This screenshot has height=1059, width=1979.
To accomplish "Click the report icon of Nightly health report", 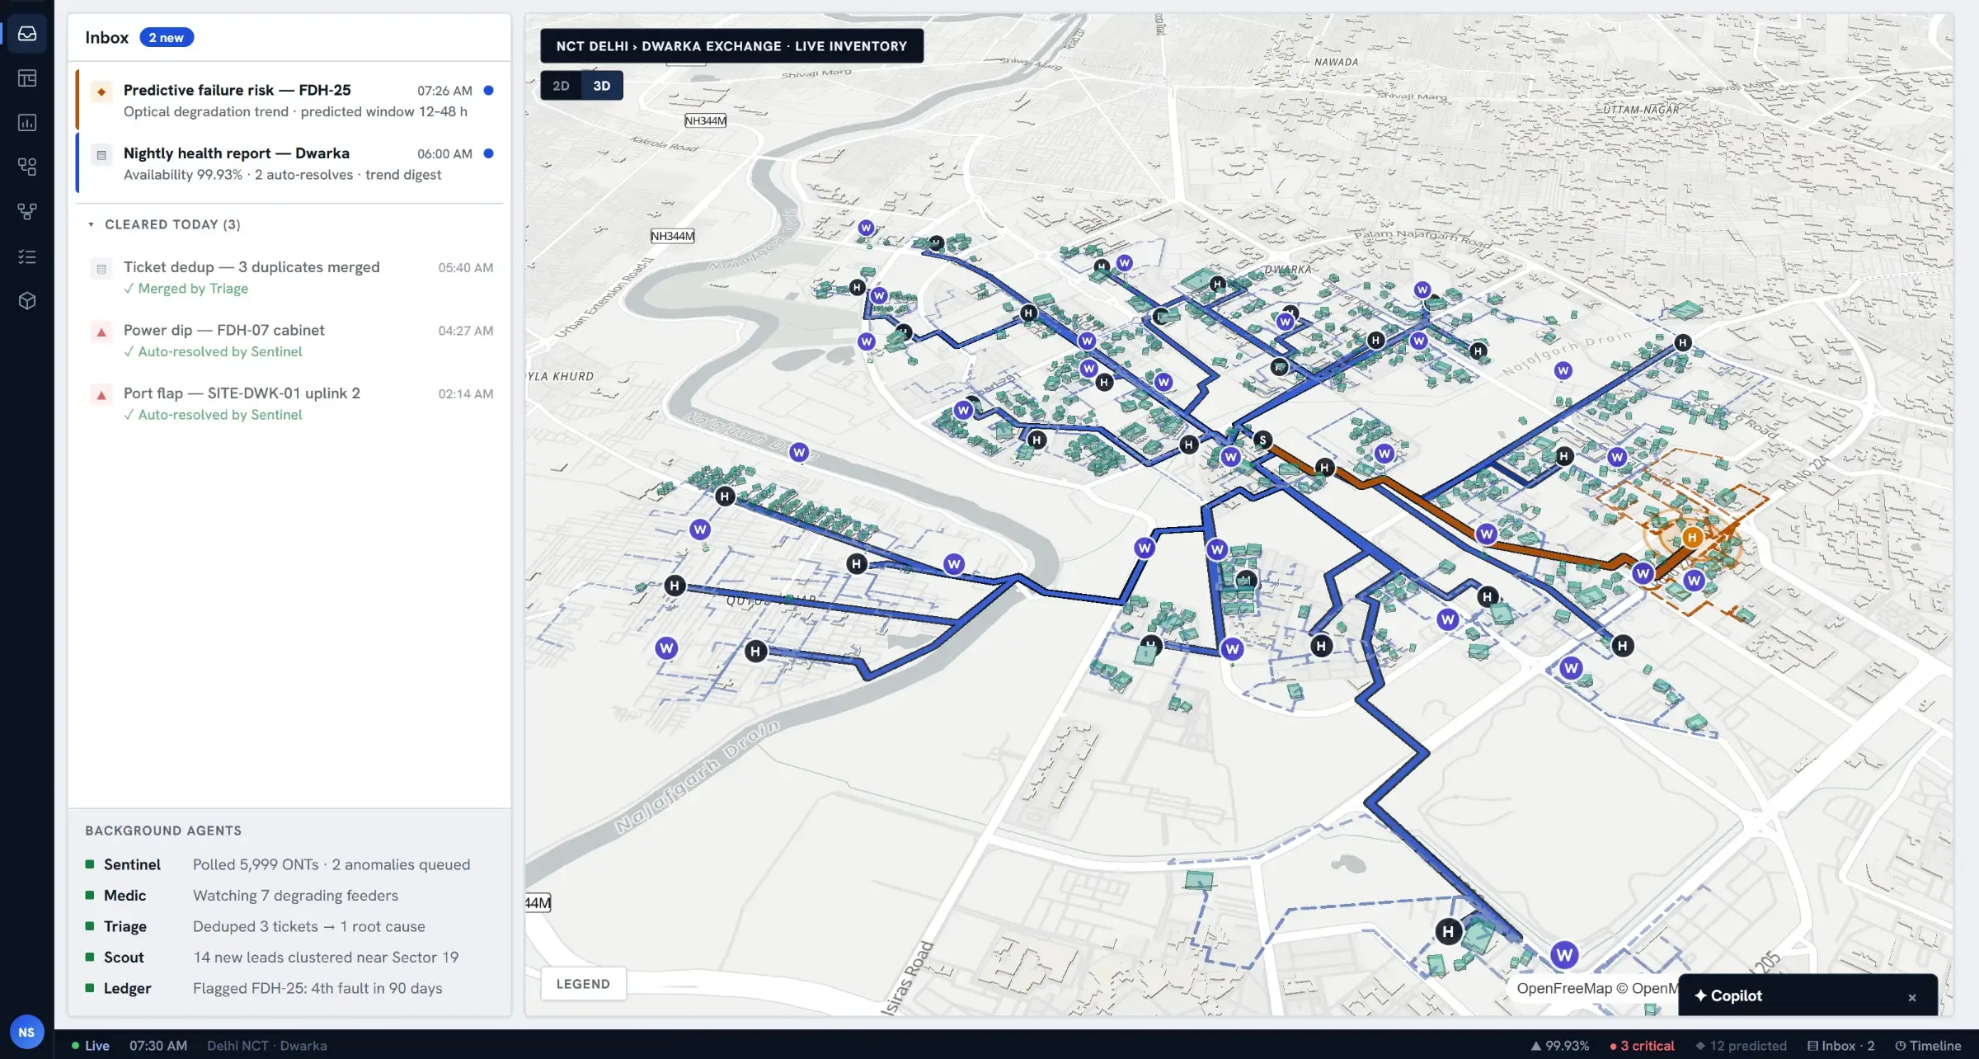I will pos(101,154).
